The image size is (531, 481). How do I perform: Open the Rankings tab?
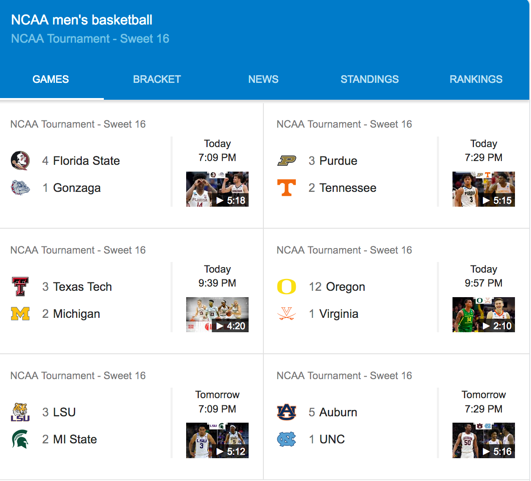click(x=476, y=79)
